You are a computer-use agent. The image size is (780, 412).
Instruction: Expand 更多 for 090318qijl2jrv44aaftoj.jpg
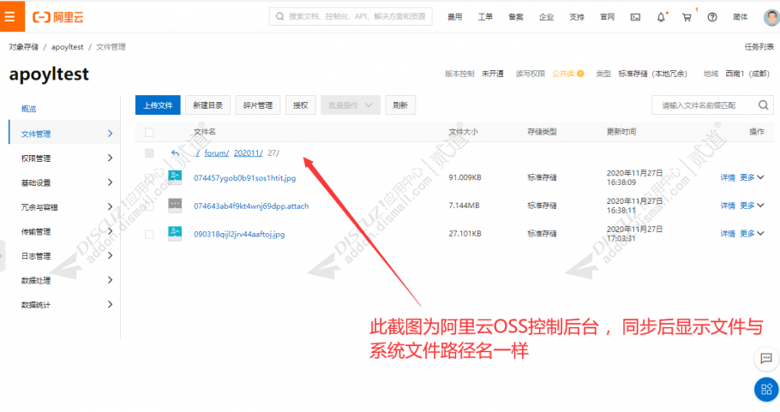(x=752, y=234)
